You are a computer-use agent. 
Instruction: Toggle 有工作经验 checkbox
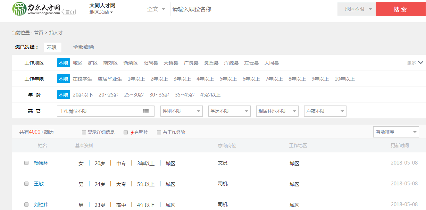(159, 132)
